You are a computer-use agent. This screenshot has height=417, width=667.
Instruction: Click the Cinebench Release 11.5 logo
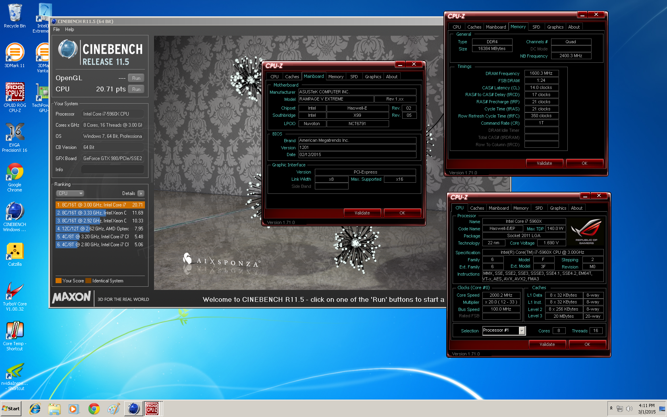100,52
